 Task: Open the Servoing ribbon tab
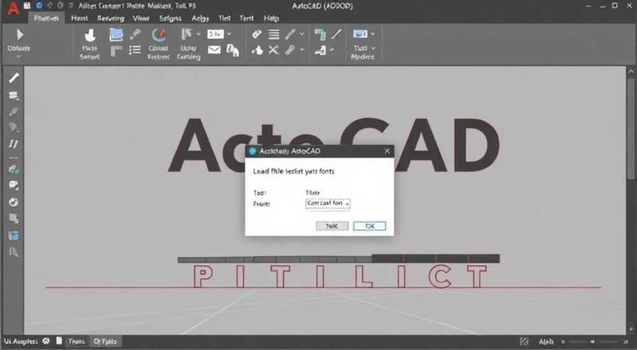110,18
